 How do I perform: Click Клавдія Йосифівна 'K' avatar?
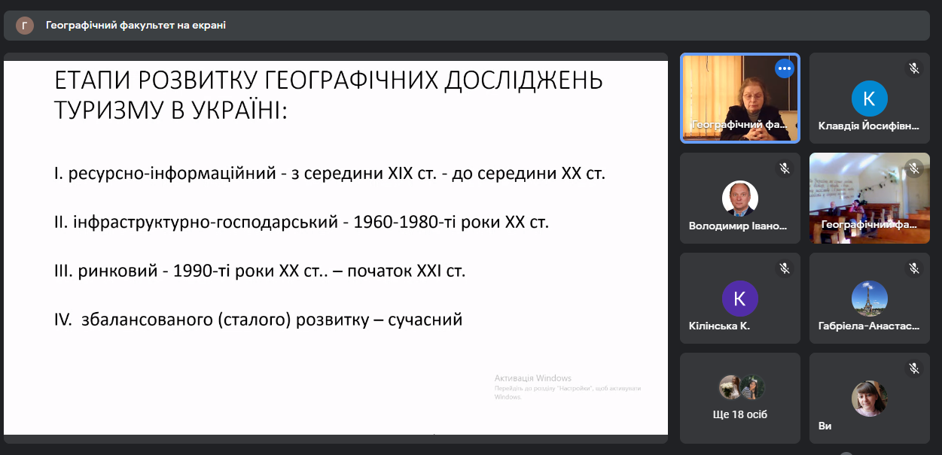coord(870,99)
